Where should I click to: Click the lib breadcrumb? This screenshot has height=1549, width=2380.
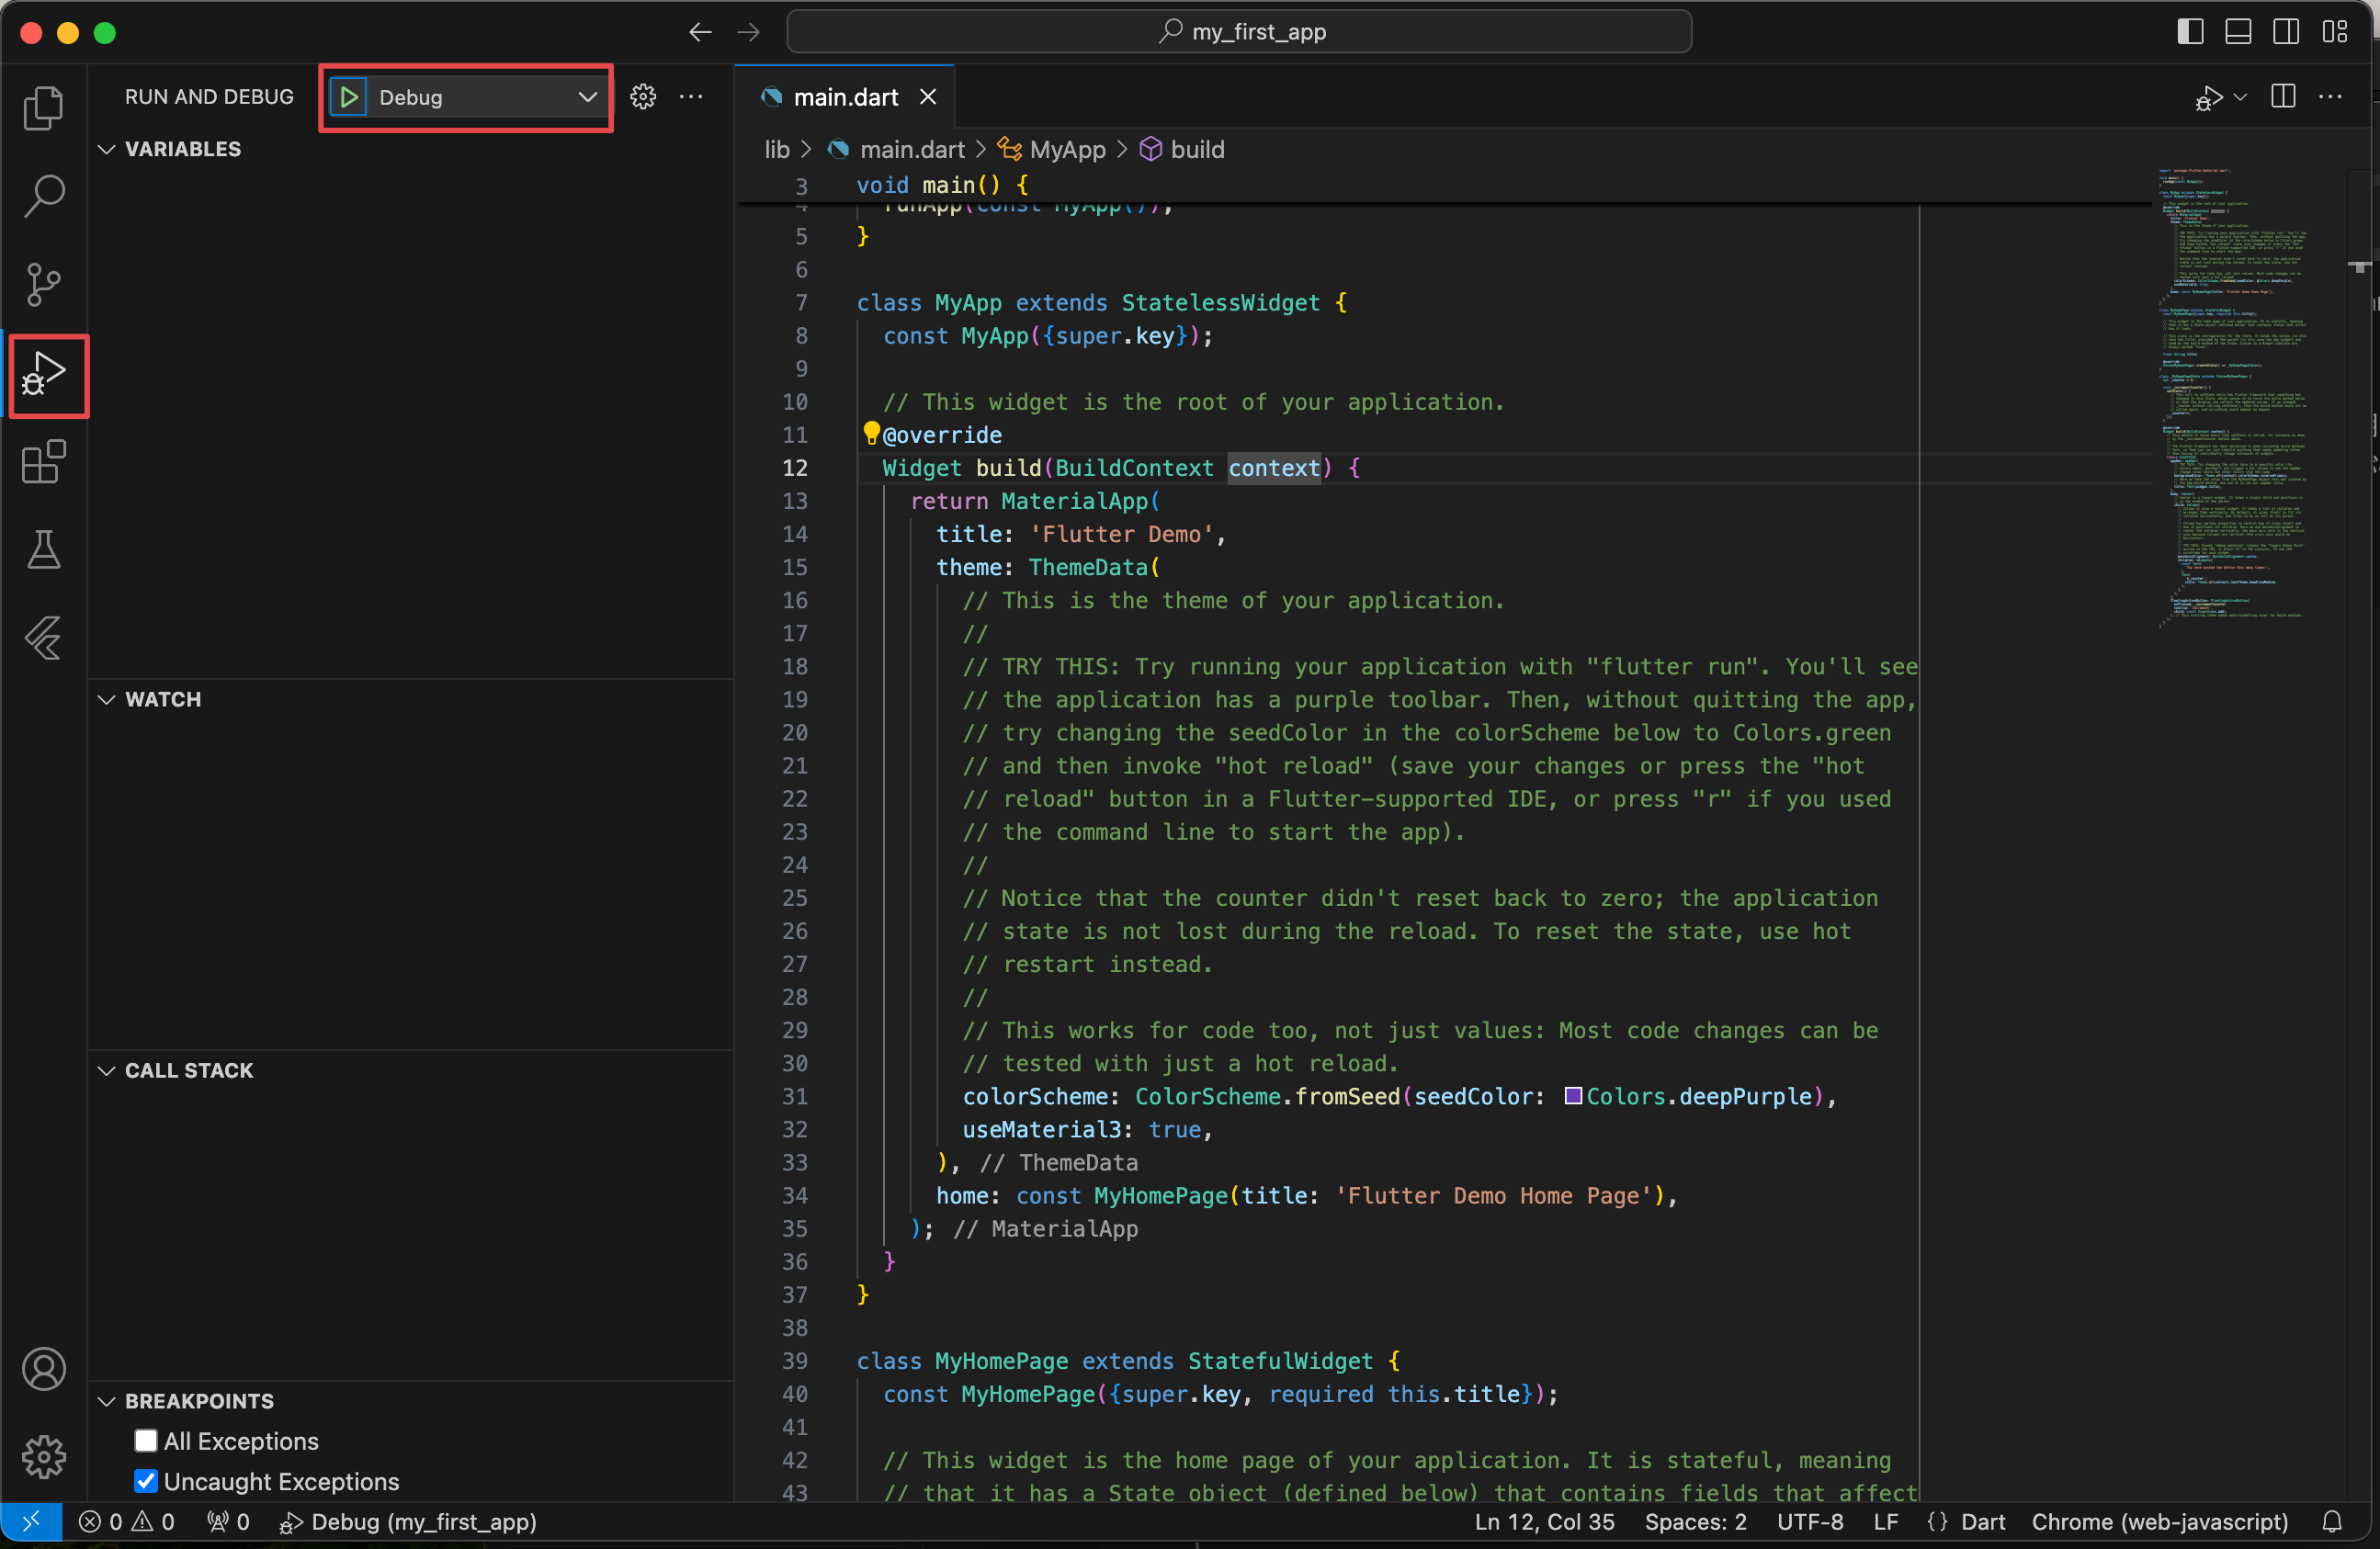777,149
